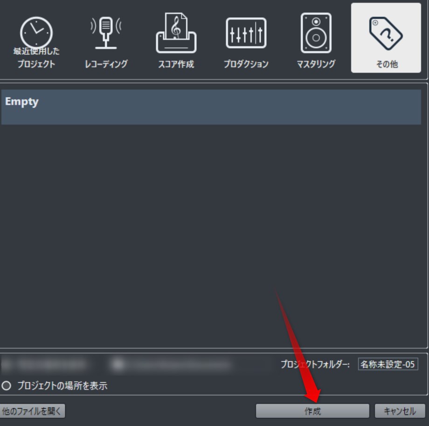Image resolution: width=429 pixels, height=426 pixels.
Task: Open the スコア作成 templates label
Action: click(x=176, y=64)
